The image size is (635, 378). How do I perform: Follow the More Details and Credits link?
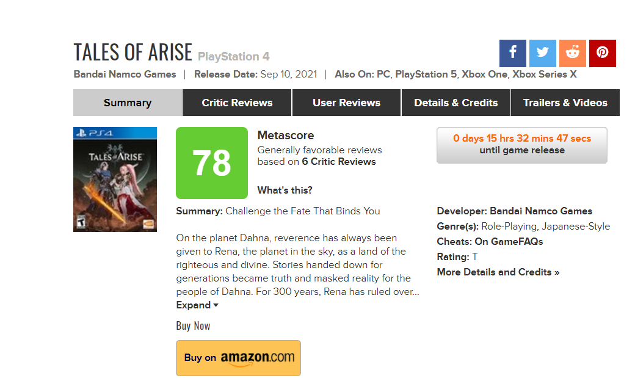click(498, 272)
